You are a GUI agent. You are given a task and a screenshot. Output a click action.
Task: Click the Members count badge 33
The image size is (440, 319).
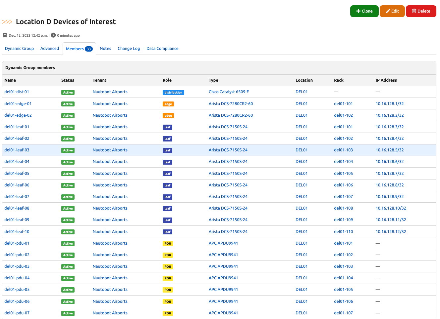pos(88,49)
